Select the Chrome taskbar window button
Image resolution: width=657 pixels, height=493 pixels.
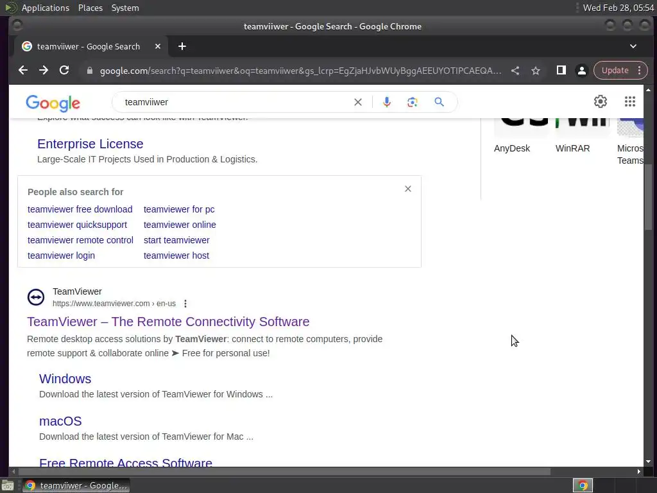(x=76, y=485)
